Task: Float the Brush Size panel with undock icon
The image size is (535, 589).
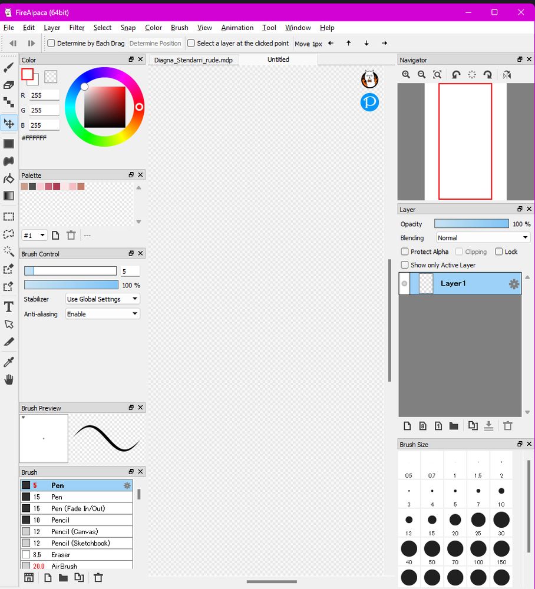Action: coord(520,444)
